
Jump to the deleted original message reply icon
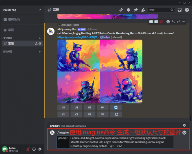(x=59, y=25)
